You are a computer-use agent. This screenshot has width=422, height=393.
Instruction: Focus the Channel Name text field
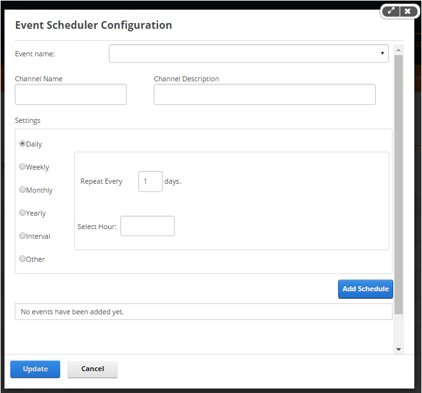coord(70,95)
